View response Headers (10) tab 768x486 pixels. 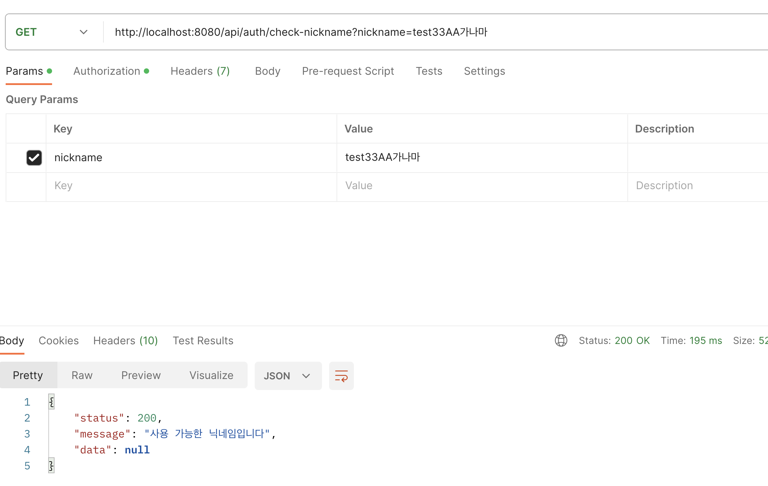tap(125, 340)
